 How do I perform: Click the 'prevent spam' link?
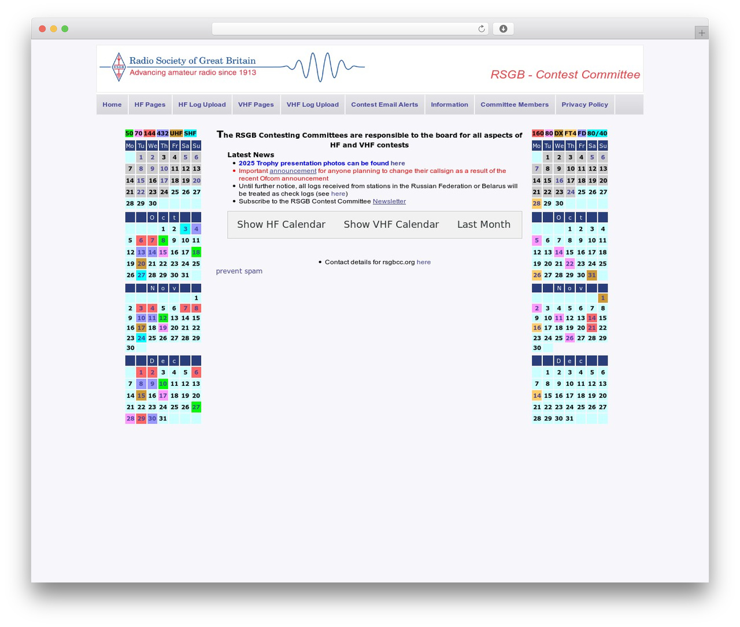coord(239,271)
